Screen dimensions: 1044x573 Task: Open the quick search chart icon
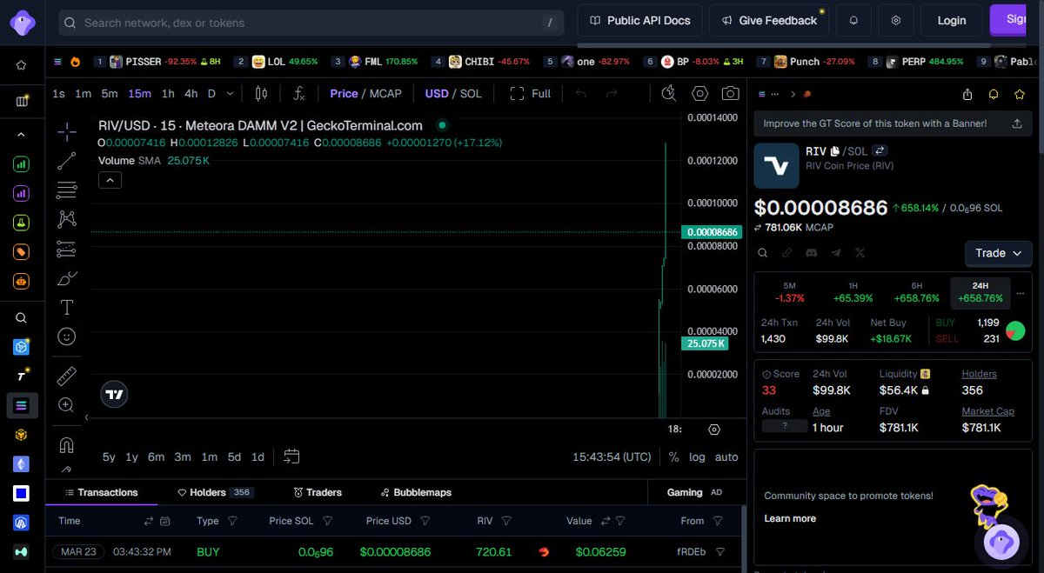click(x=669, y=93)
